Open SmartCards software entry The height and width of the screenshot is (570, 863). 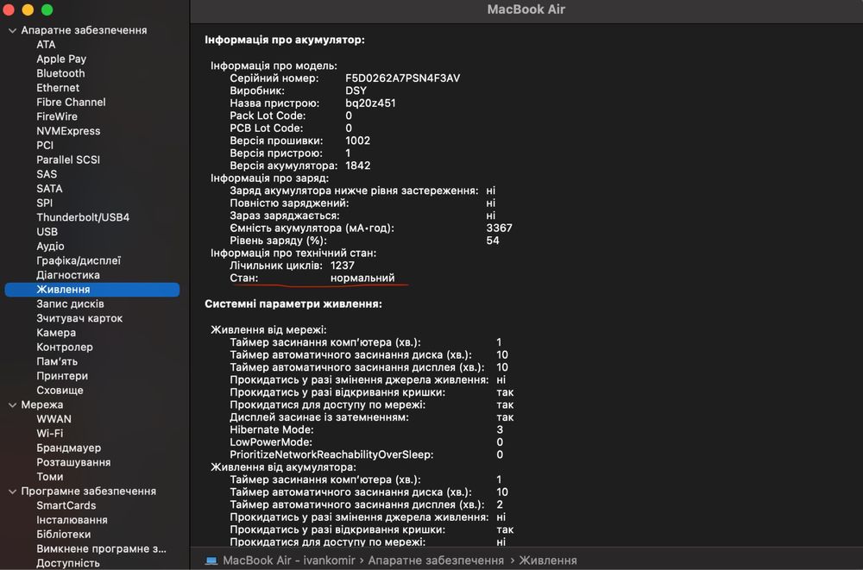point(66,505)
